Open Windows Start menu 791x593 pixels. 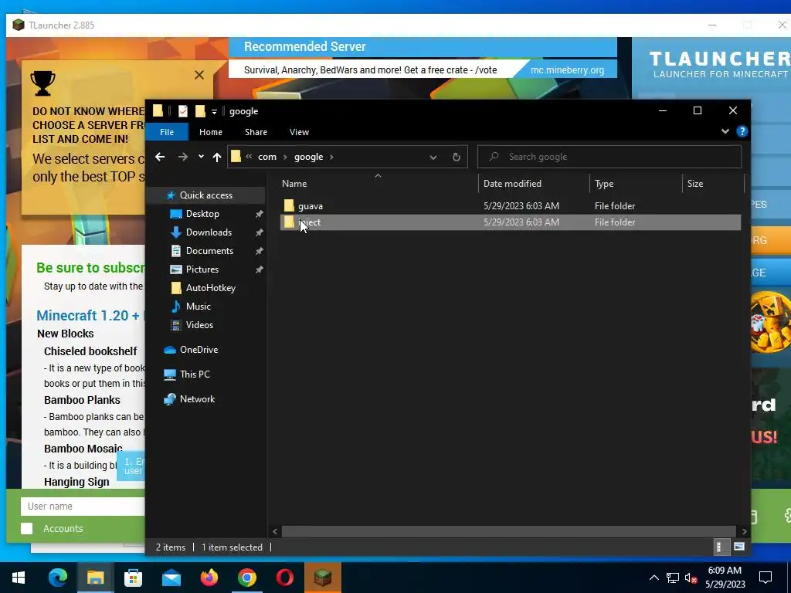click(19, 578)
